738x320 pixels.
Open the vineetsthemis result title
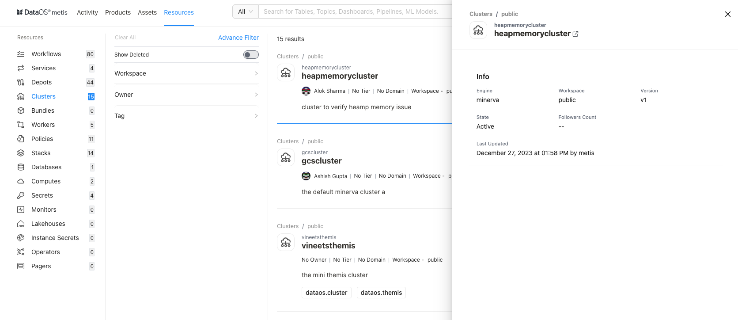coord(329,246)
